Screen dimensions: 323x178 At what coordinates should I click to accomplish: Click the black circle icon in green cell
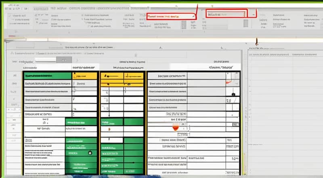pos(90,153)
